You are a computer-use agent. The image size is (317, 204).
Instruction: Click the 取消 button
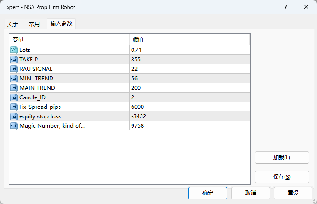pyautogui.click(x=251, y=193)
